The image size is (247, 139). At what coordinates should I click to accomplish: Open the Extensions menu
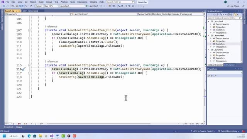[x=82, y=2]
